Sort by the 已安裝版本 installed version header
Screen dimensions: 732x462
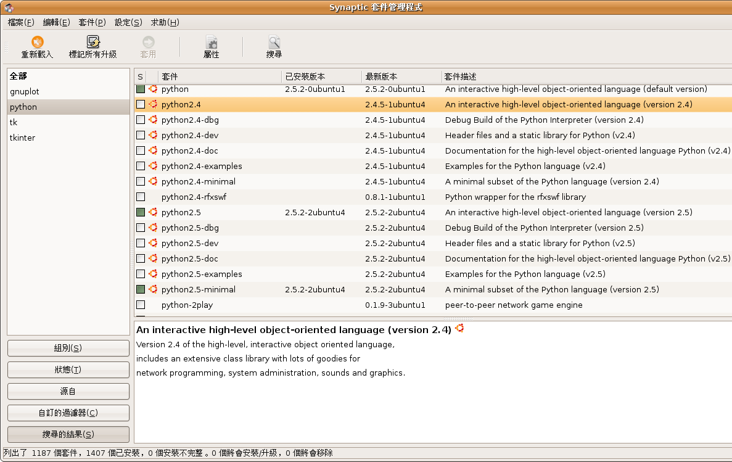pos(322,76)
